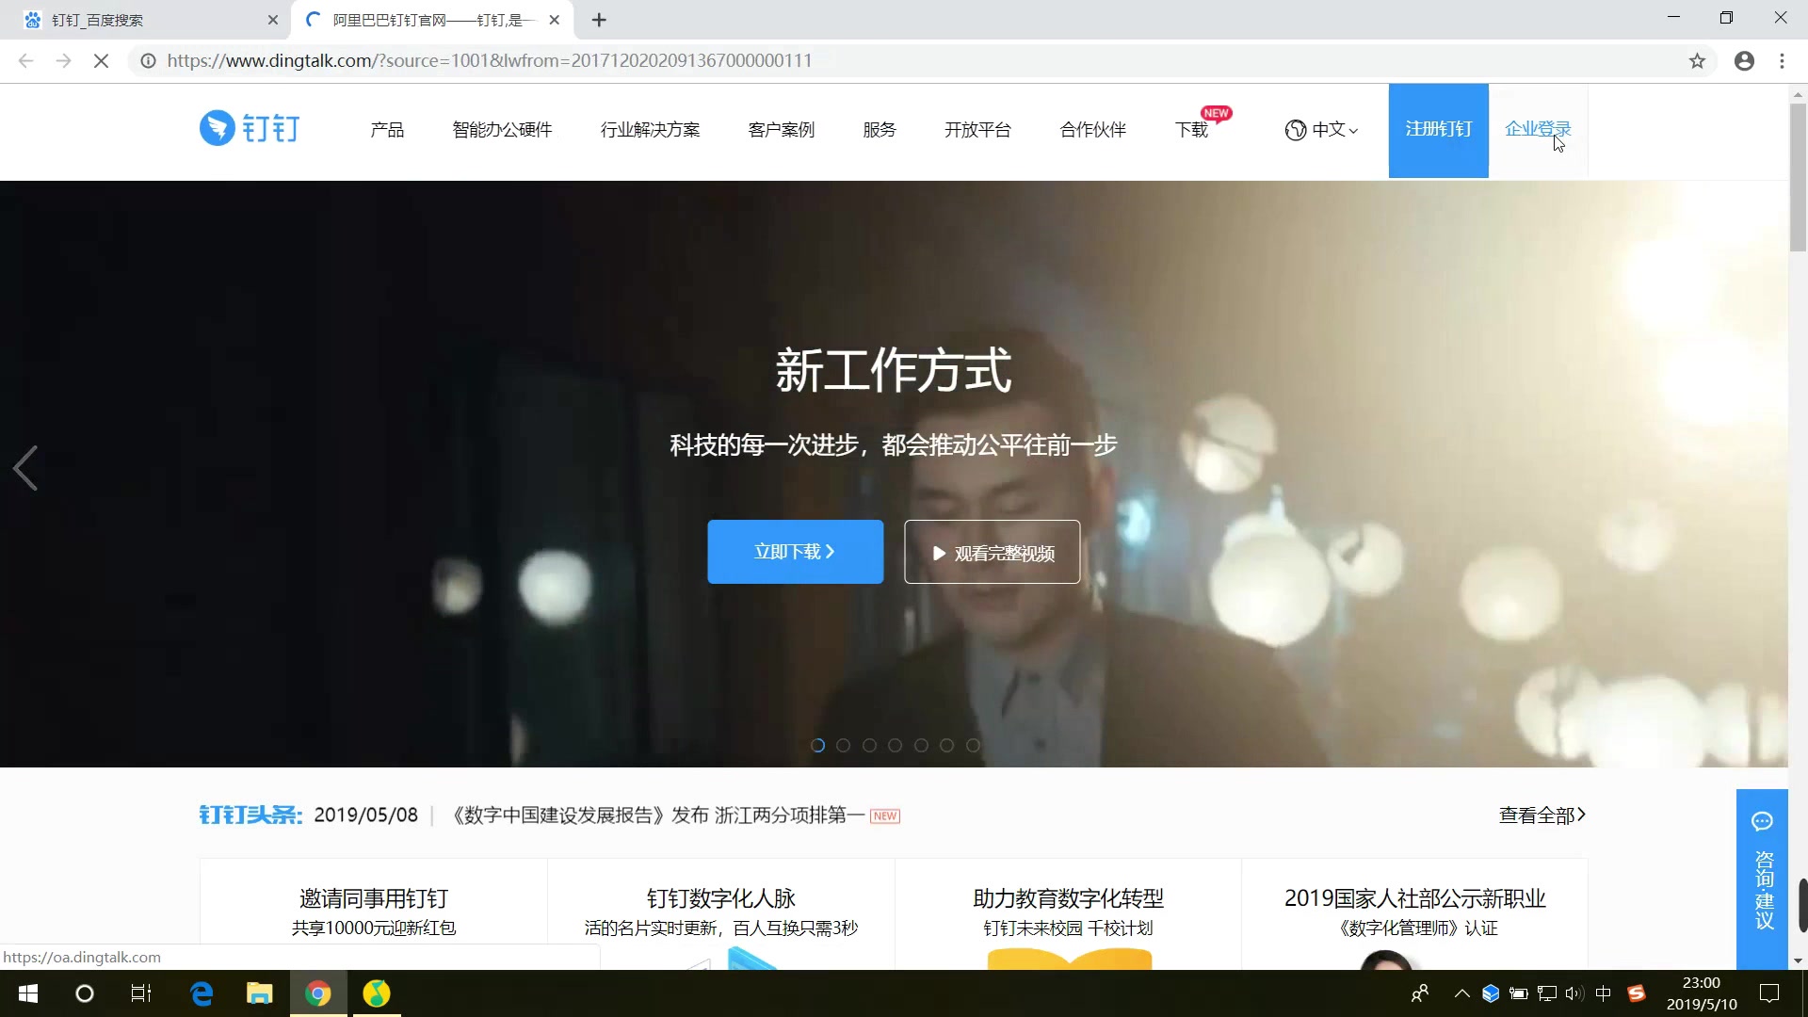Go to previous banner slide arrow
Screen dimensions: 1808x1017
[x=25, y=468]
